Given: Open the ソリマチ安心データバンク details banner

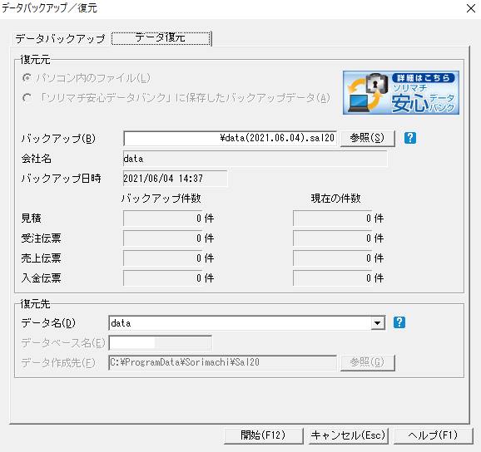Looking at the screenshot, I should (x=401, y=92).
